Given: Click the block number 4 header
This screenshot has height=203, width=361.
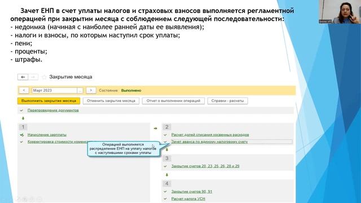Looking at the screenshot, I should 167,183.
